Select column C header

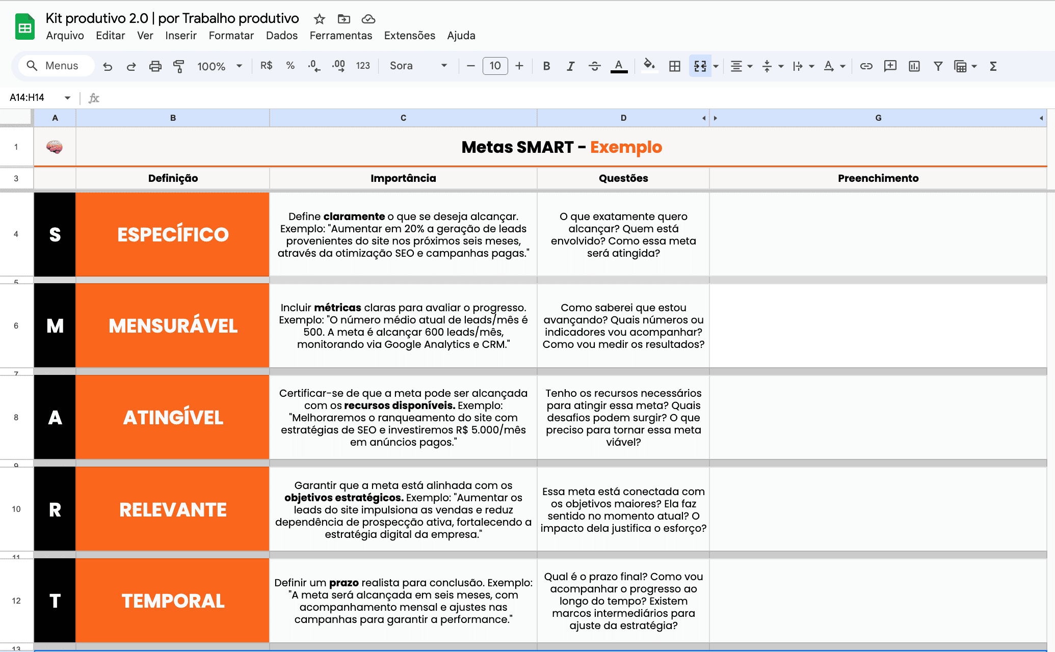403,118
